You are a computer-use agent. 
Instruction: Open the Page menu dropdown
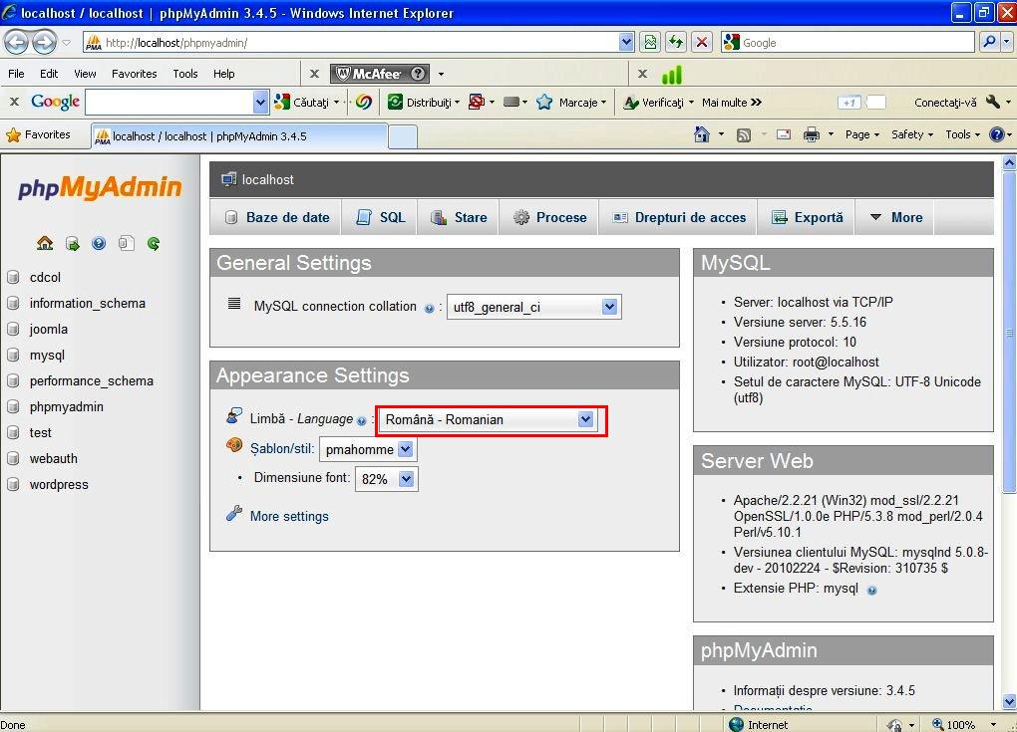coord(862,134)
